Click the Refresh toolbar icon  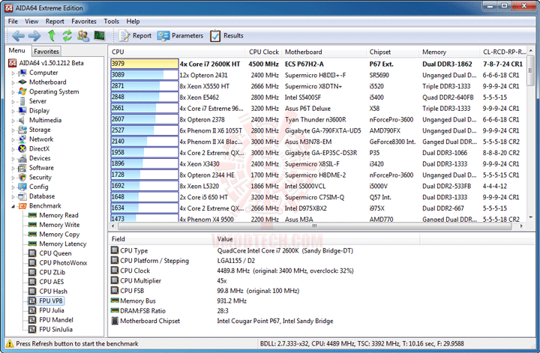(67, 35)
